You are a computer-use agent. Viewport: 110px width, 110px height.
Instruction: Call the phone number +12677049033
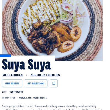point(16,92)
